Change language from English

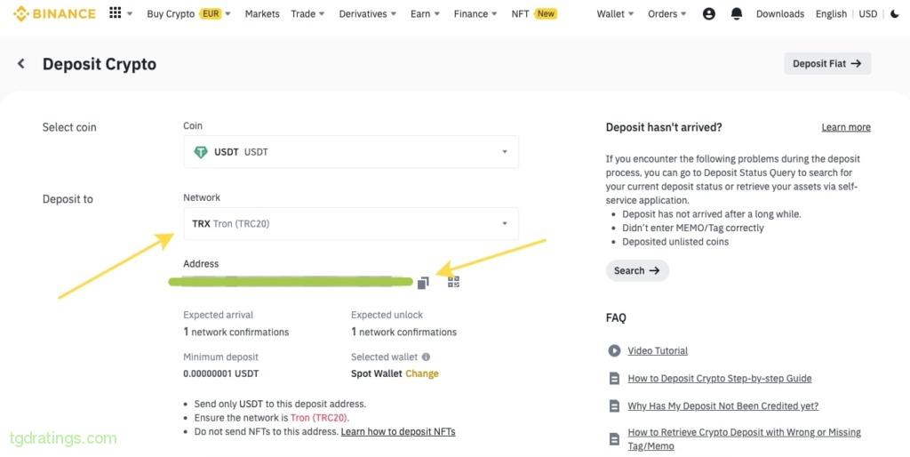pyautogui.click(x=831, y=13)
